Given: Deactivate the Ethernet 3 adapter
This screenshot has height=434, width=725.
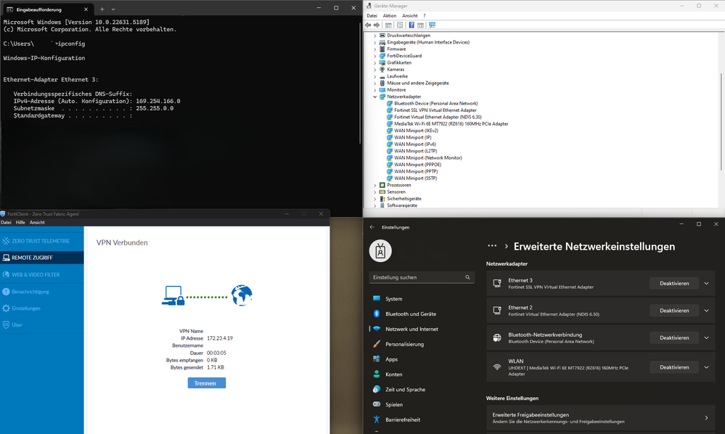Looking at the screenshot, I should pos(673,283).
